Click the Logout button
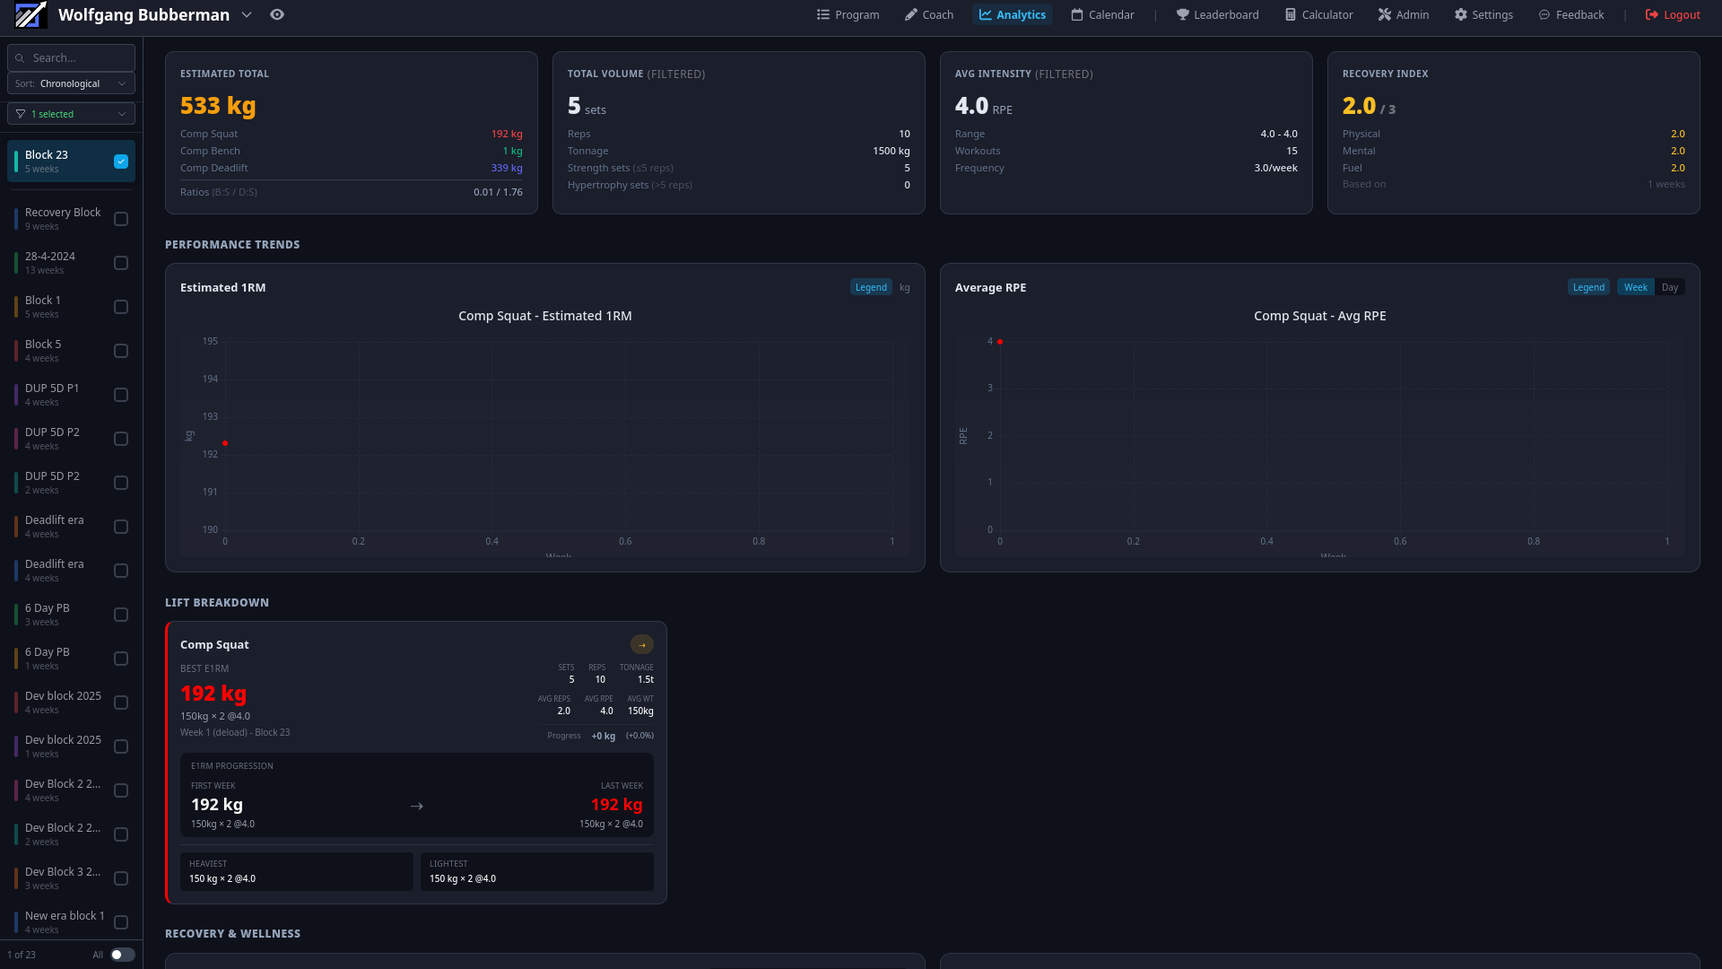 click(1673, 14)
